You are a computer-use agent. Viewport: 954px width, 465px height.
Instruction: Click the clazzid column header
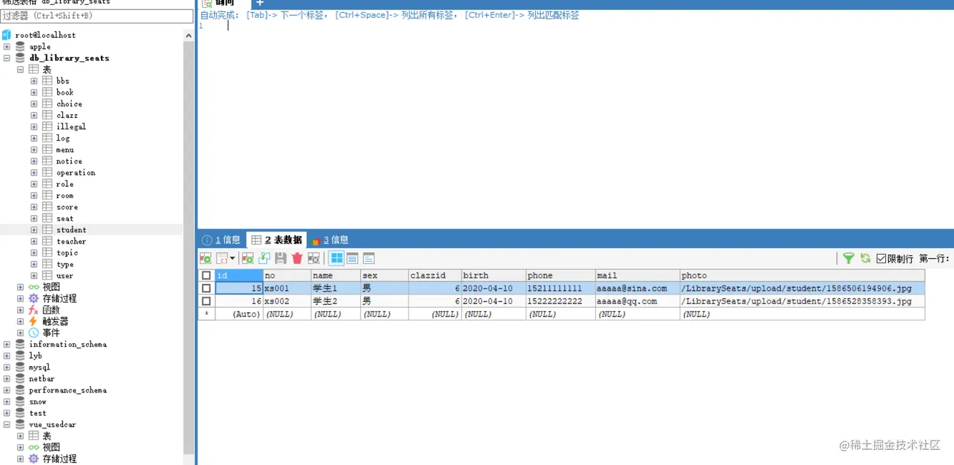pos(435,276)
